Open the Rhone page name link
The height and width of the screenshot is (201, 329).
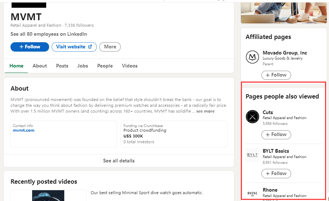click(x=270, y=190)
